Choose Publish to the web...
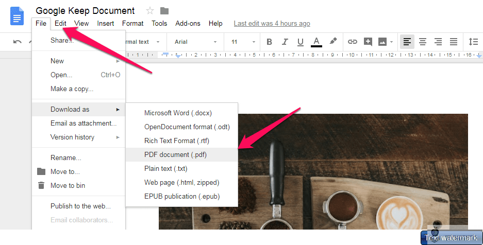The image size is (483, 245). coord(79,206)
